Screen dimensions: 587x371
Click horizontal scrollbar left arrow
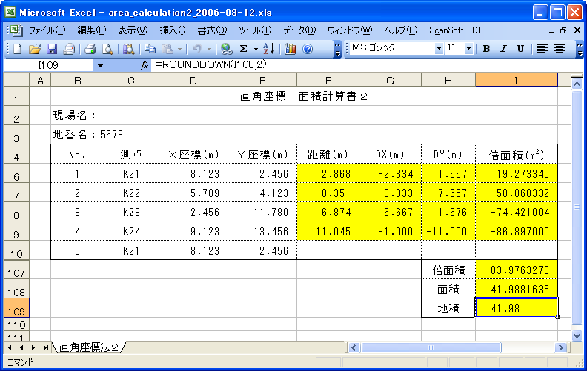pos(354,348)
